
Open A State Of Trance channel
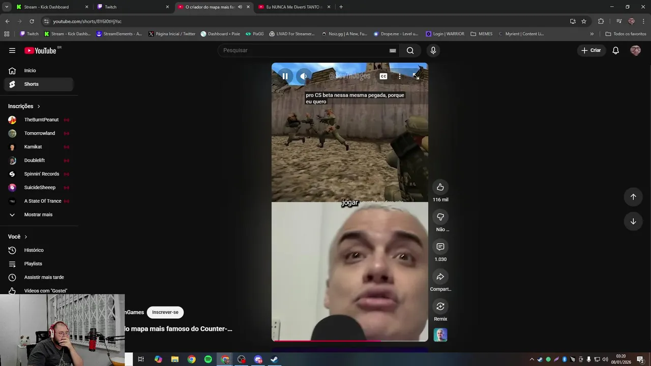tap(39, 201)
